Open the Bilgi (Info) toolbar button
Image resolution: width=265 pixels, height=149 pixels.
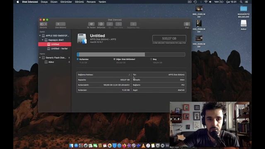[x=187, y=24]
